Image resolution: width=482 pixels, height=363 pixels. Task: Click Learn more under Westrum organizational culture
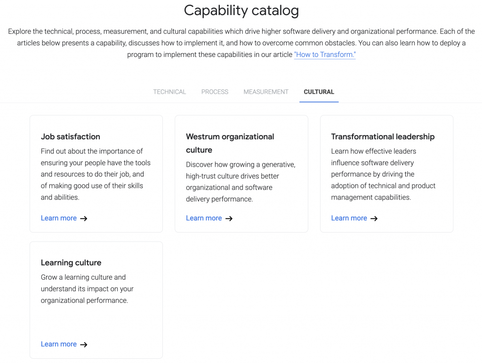(204, 218)
